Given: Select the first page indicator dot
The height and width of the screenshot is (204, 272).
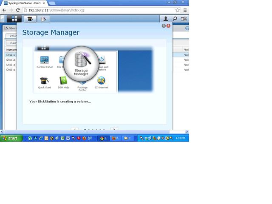Looking at the screenshot, I should [85, 129].
